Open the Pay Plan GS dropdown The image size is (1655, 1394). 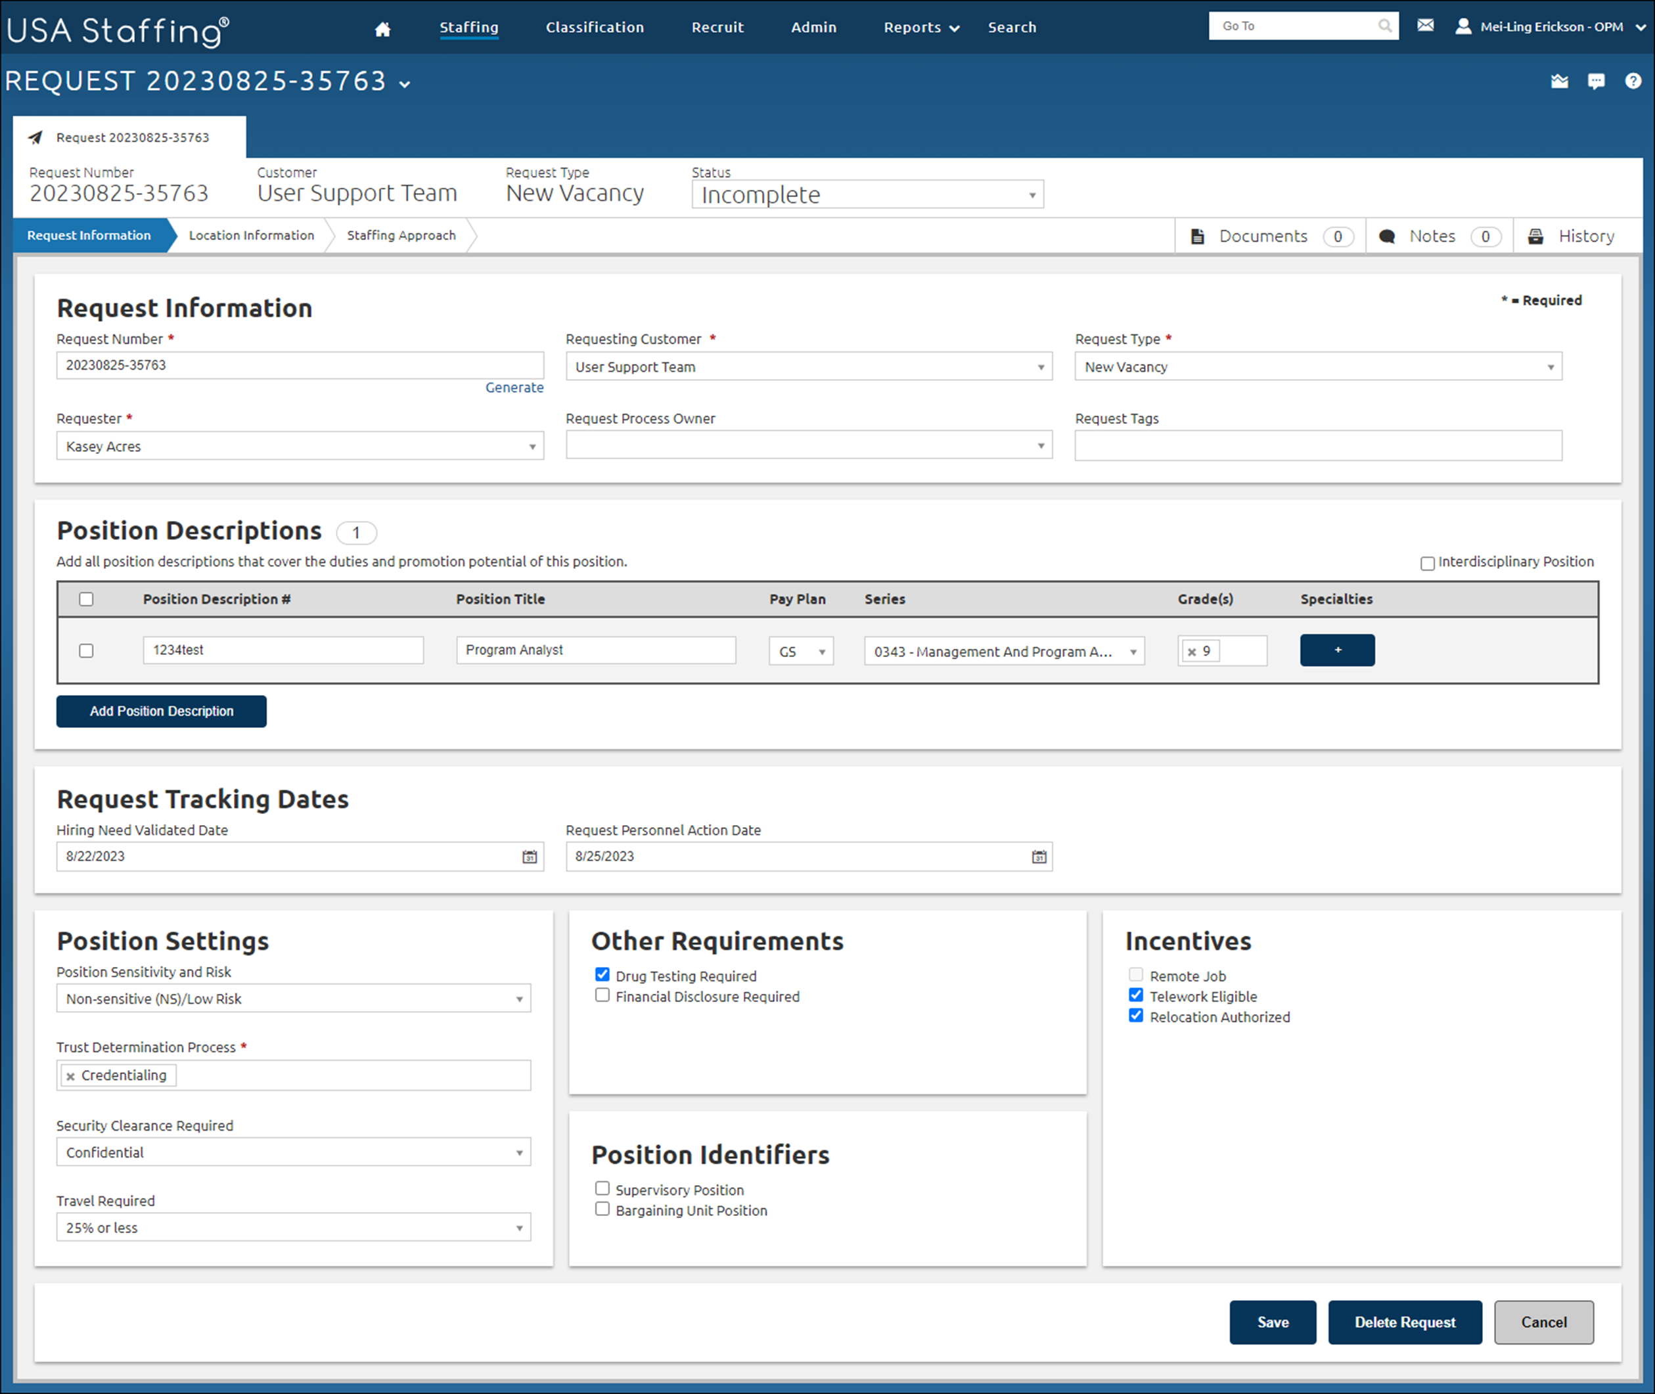click(x=801, y=651)
